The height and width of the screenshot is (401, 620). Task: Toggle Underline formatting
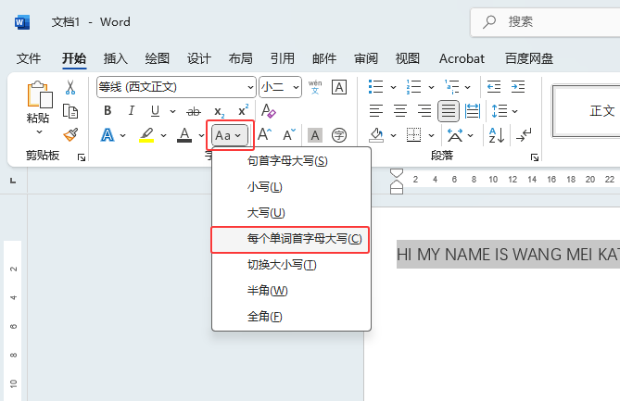(155, 110)
